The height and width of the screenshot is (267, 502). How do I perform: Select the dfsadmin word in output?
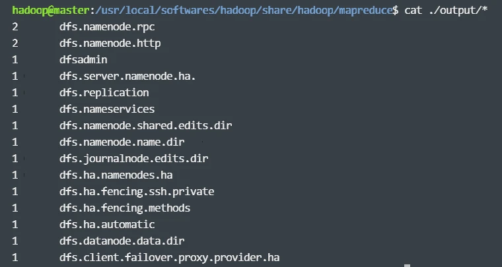tap(83, 60)
